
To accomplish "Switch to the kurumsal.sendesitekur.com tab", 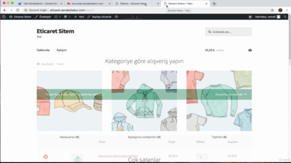I will pos(87,4).
